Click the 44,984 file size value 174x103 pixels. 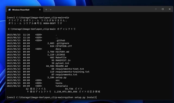pos(50,66)
